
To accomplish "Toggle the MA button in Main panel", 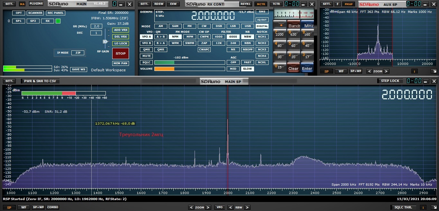I will [22, 4].
